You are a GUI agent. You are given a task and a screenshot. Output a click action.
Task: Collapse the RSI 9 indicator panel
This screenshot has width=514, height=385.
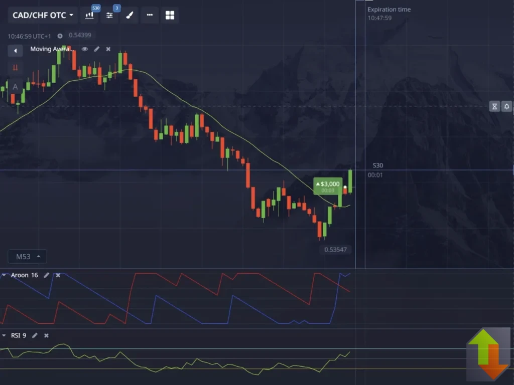point(4,335)
